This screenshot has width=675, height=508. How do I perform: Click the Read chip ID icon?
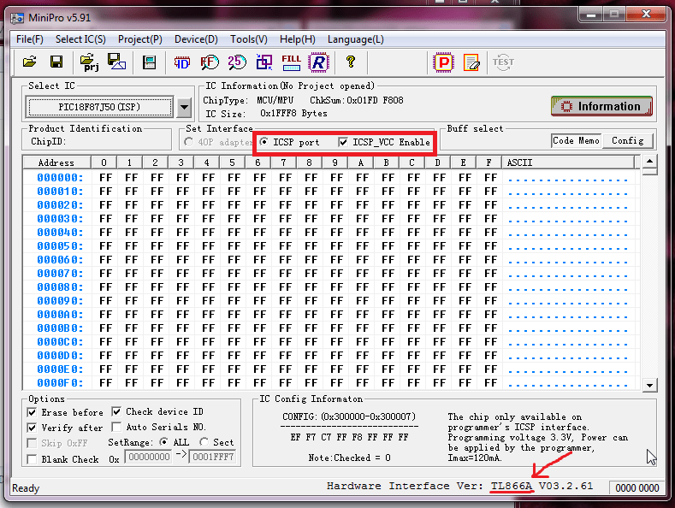click(x=182, y=62)
